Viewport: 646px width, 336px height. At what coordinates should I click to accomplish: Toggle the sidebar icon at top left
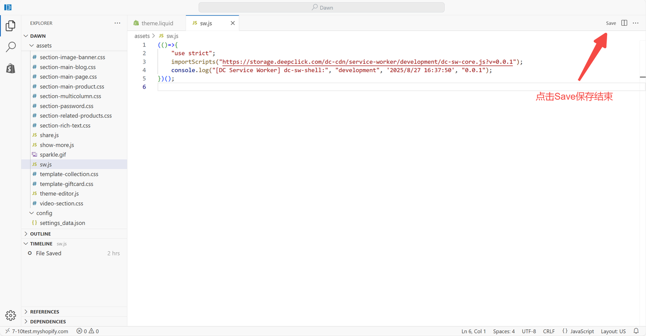pos(8,8)
